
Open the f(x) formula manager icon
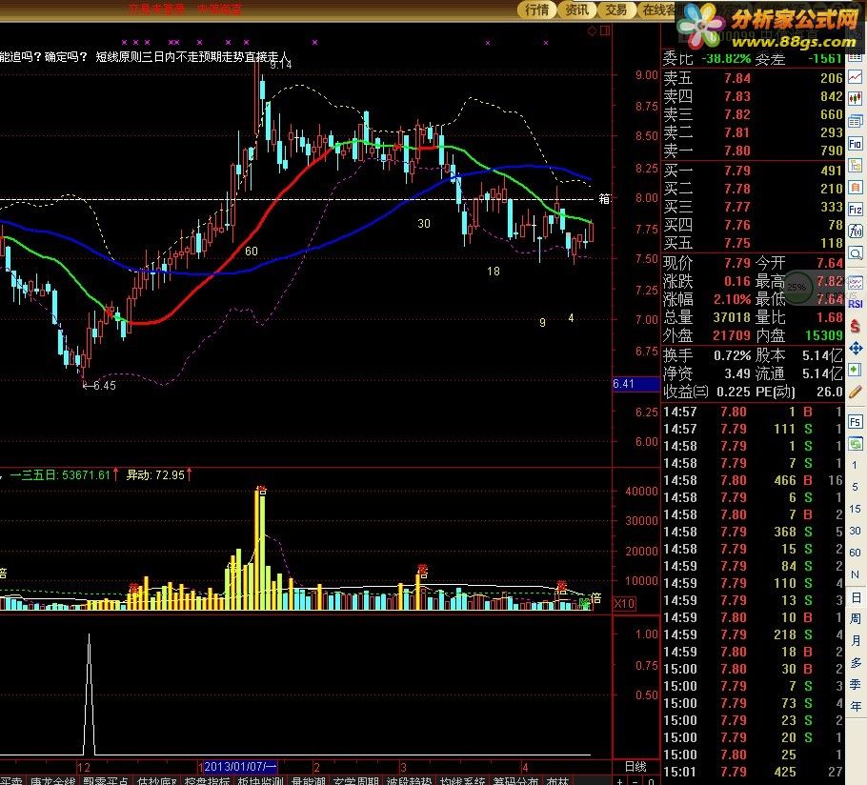pyautogui.click(x=856, y=231)
